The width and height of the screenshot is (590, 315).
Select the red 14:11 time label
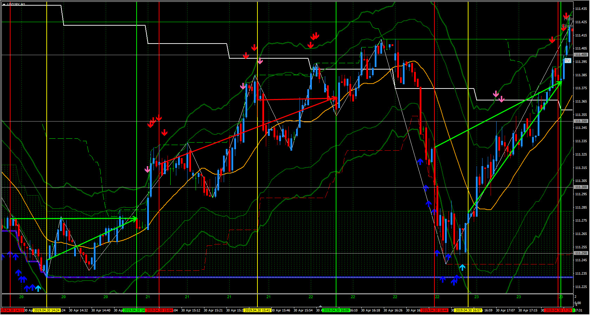[x=12, y=310]
